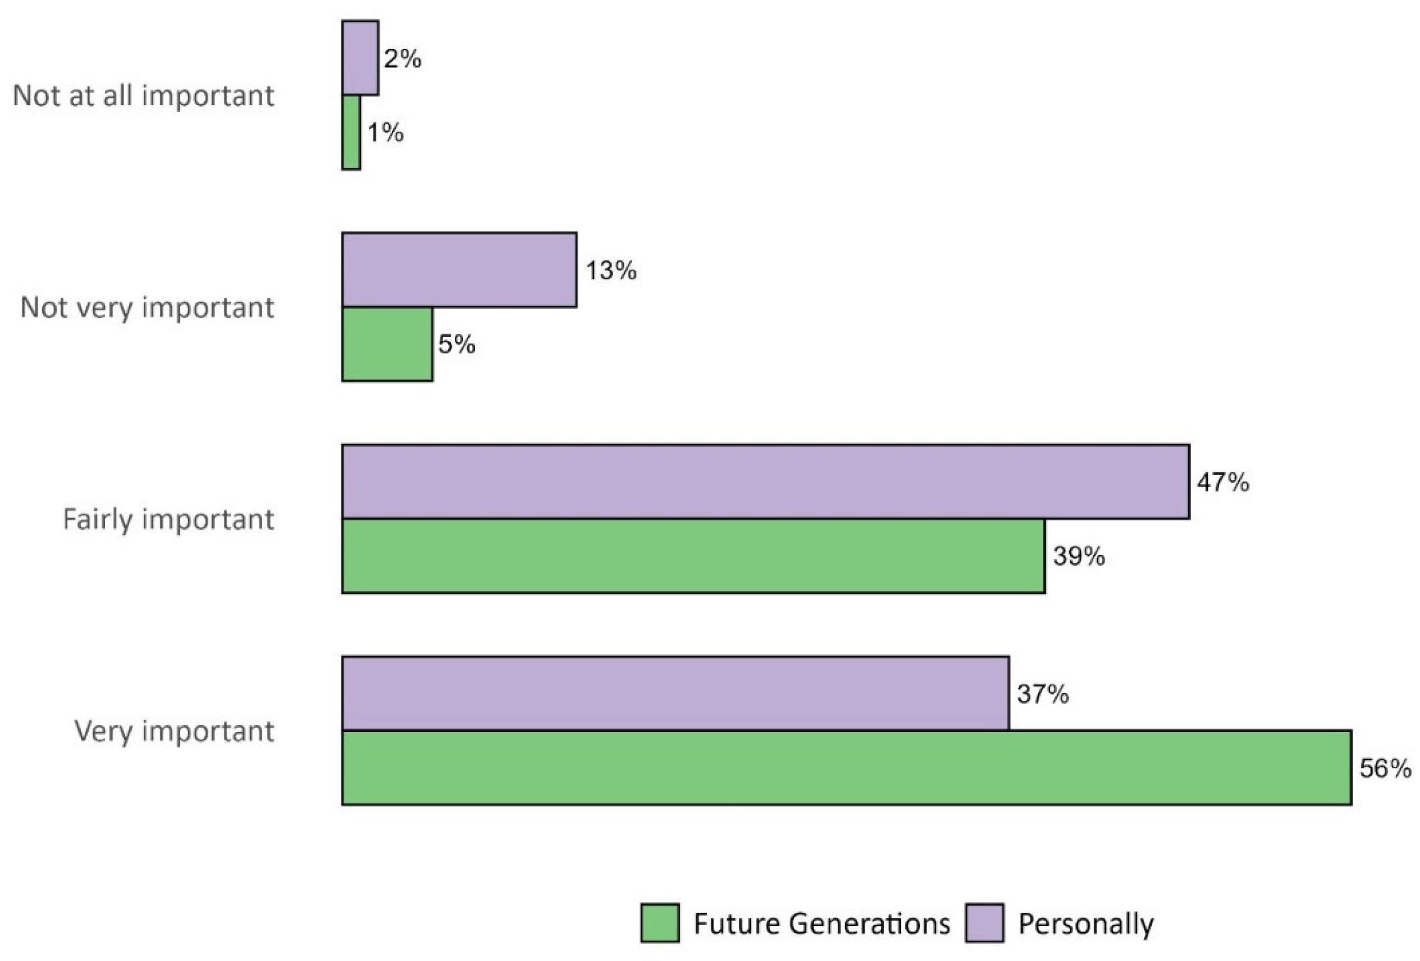Click the purple Personally legend swatch
Image resolution: width=1420 pixels, height=961 pixels.
pyautogui.click(x=984, y=923)
